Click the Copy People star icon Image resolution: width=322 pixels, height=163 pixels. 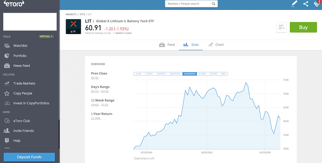pos(7,94)
